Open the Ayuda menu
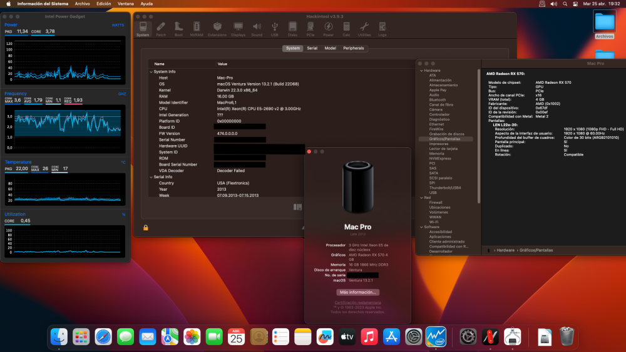Image resolution: width=626 pixels, height=352 pixels. [x=146, y=4]
